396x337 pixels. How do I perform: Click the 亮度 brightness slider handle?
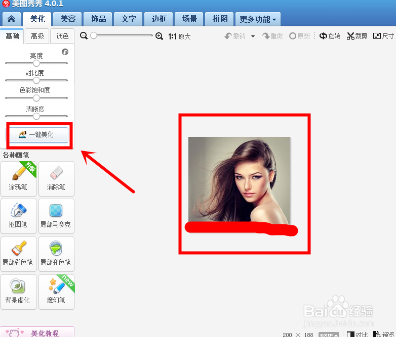pyautogui.click(x=36, y=63)
